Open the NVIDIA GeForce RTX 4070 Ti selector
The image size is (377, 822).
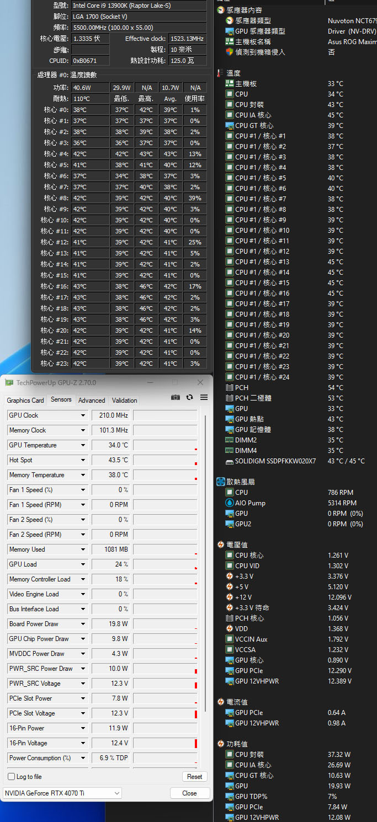[62, 793]
